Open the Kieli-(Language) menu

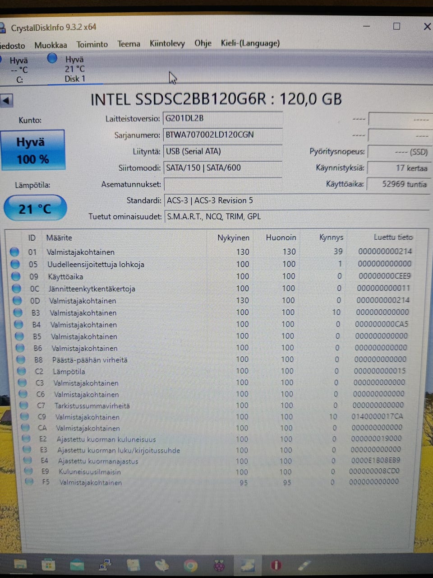pyautogui.click(x=250, y=43)
